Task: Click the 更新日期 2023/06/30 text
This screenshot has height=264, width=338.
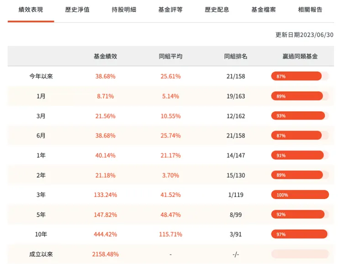Action: (304, 35)
